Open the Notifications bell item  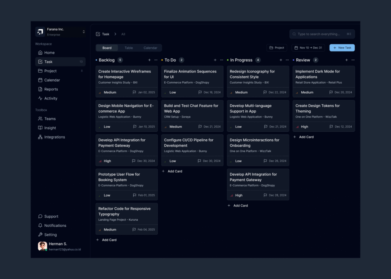click(55, 226)
